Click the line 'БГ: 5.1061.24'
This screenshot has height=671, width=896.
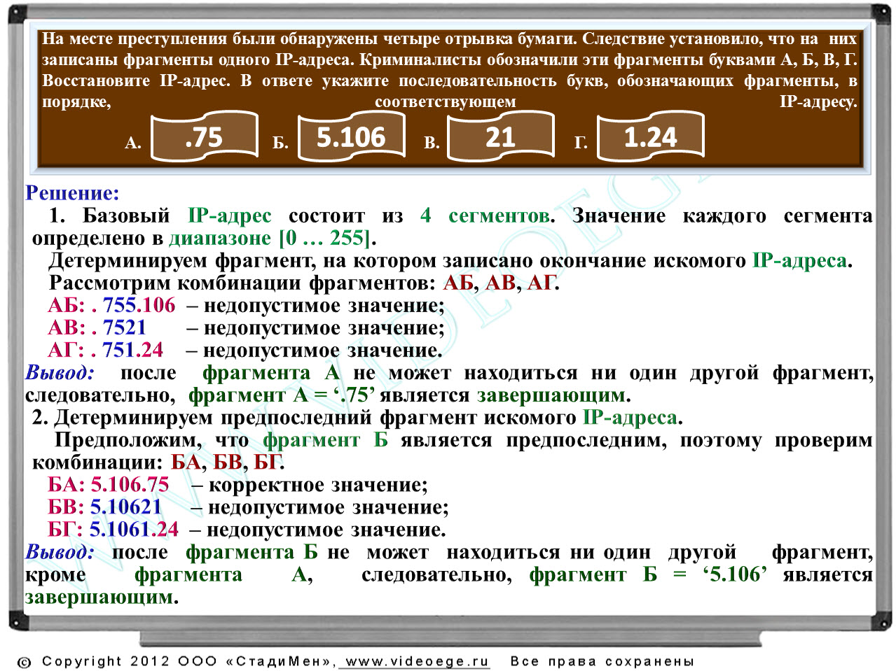[113, 529]
